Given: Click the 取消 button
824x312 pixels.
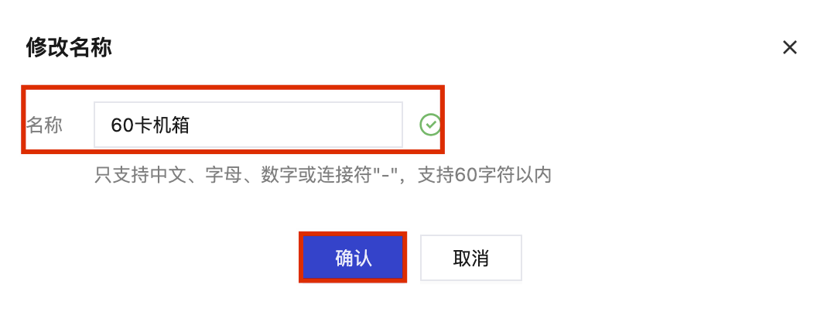Looking at the screenshot, I should tap(471, 257).
